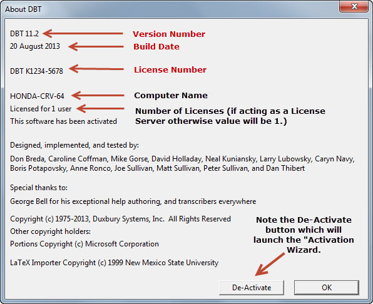
Task: Click the George Bell acknowledgement line
Action: point(133,201)
